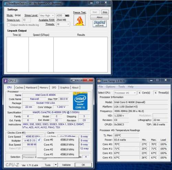
Task: Open the Selection processor dropdown in CPU-Z
Action: coord(34,157)
